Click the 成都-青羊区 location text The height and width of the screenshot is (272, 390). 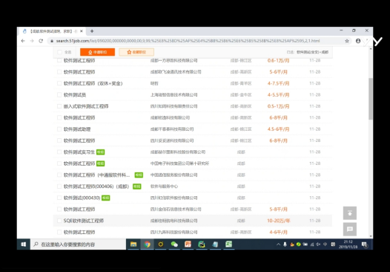tap(241, 83)
